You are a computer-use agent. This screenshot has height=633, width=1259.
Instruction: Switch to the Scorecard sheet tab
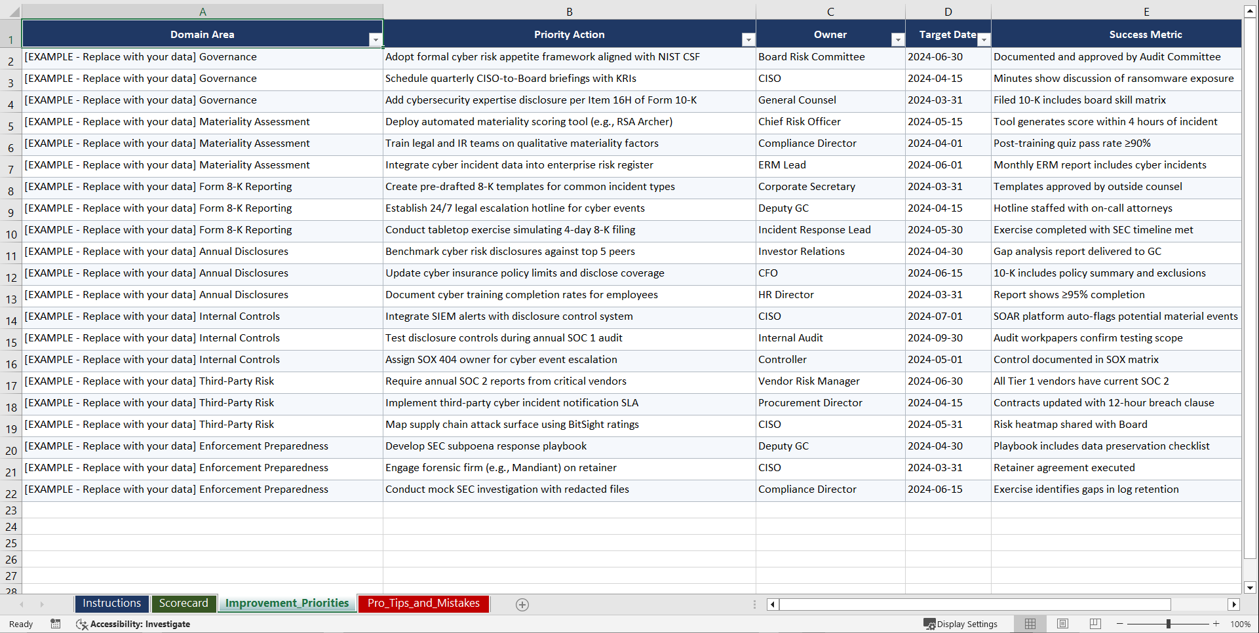[x=184, y=604]
